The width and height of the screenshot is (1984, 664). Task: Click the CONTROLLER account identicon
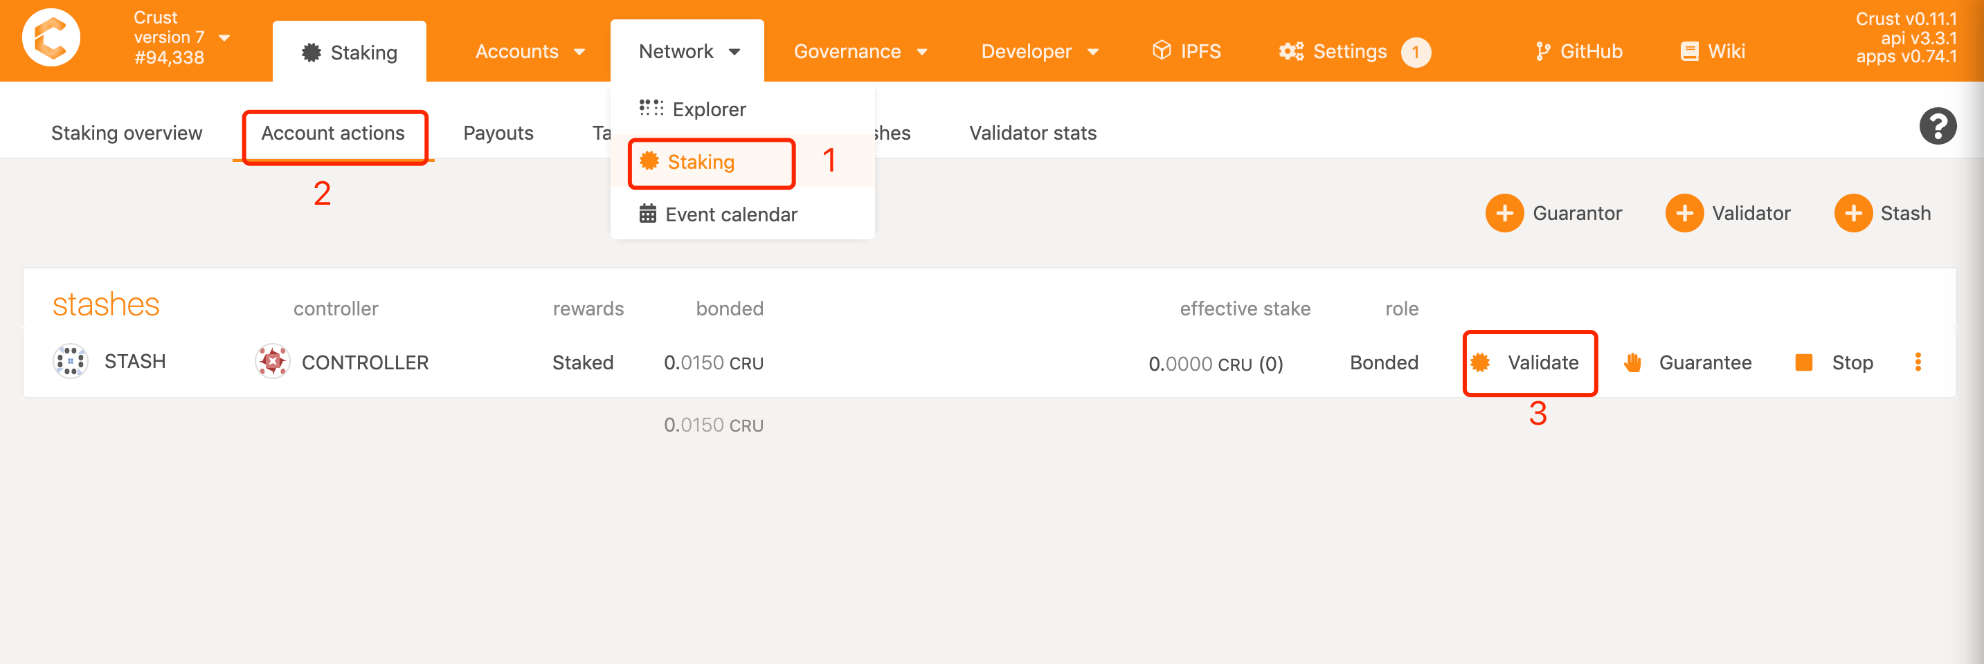tap(273, 362)
